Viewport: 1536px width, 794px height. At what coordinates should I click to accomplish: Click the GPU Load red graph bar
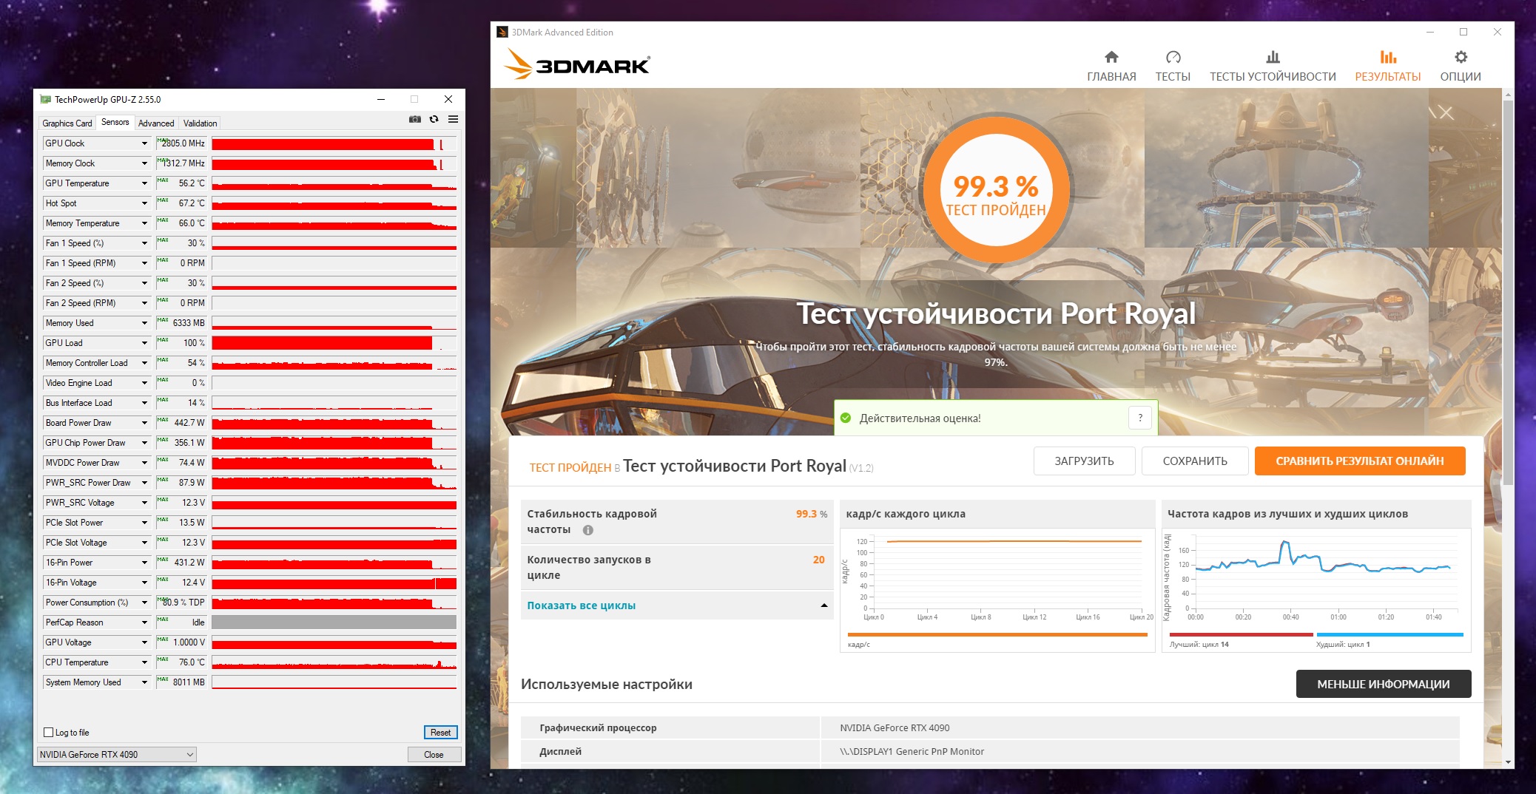[x=334, y=343]
